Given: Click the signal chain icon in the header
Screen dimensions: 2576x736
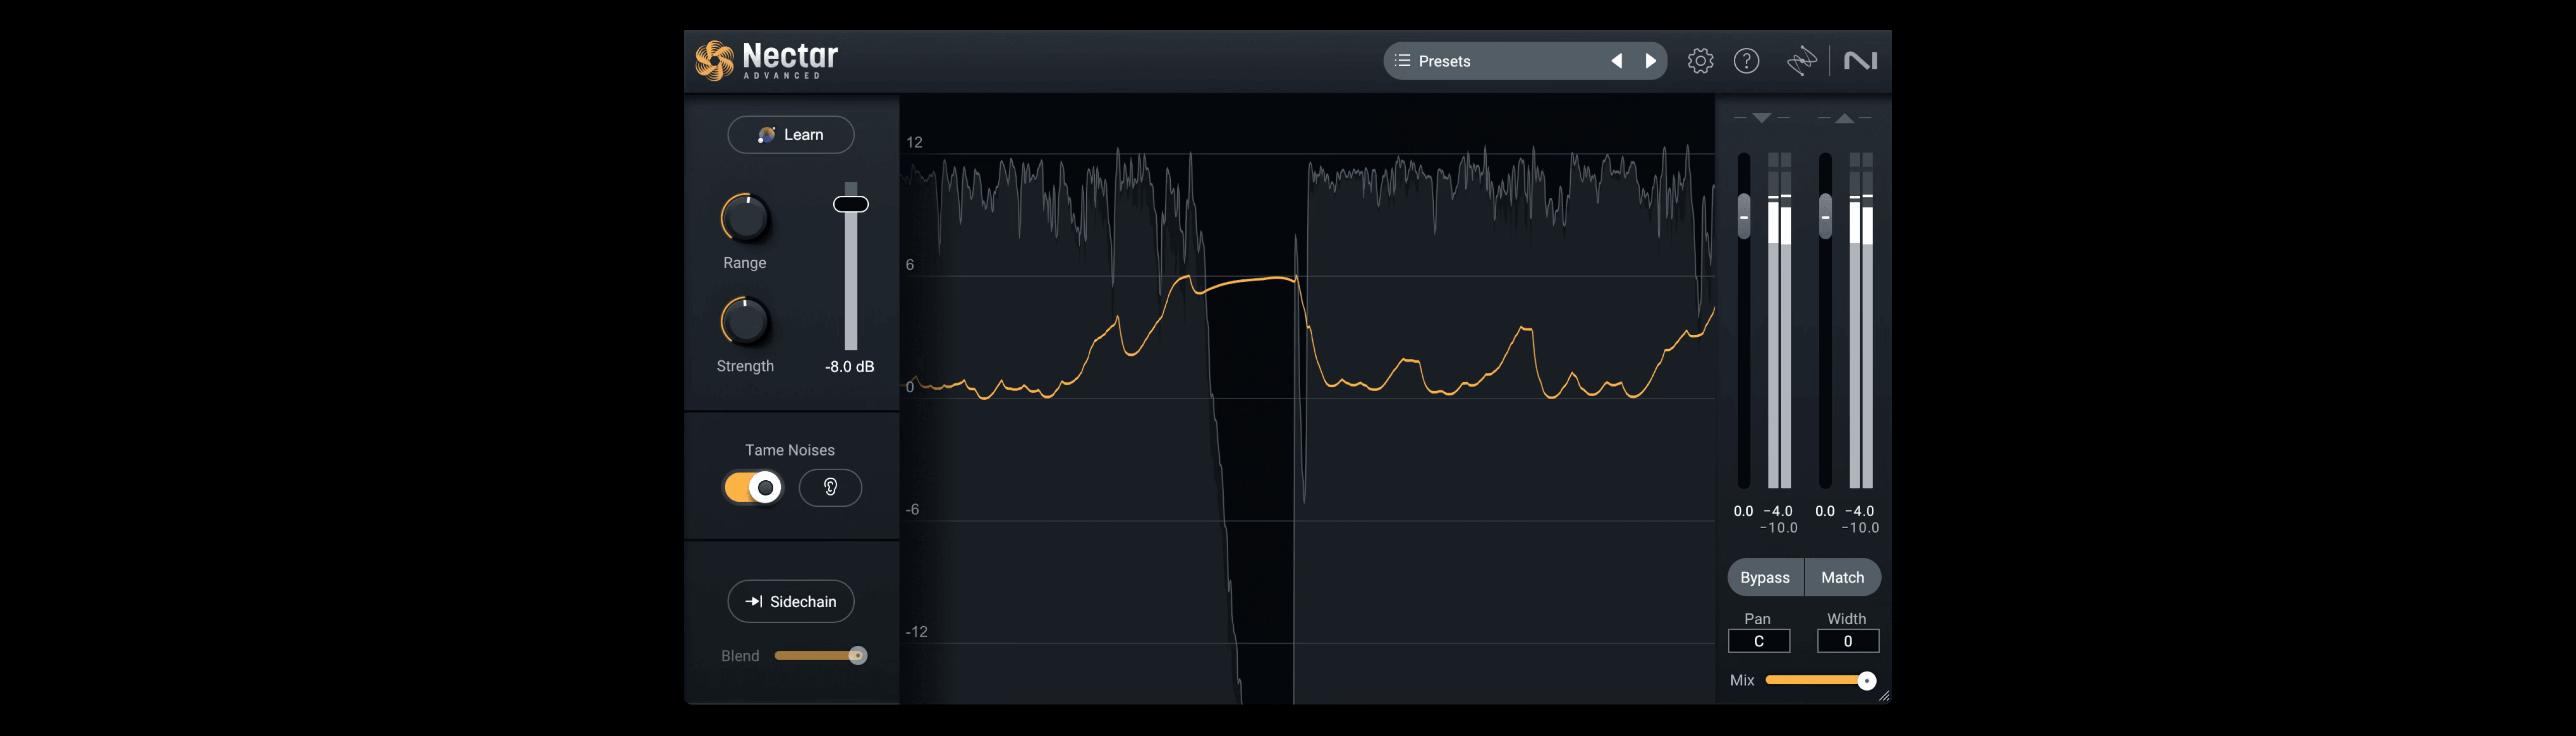Looking at the screenshot, I should [x=1800, y=60].
